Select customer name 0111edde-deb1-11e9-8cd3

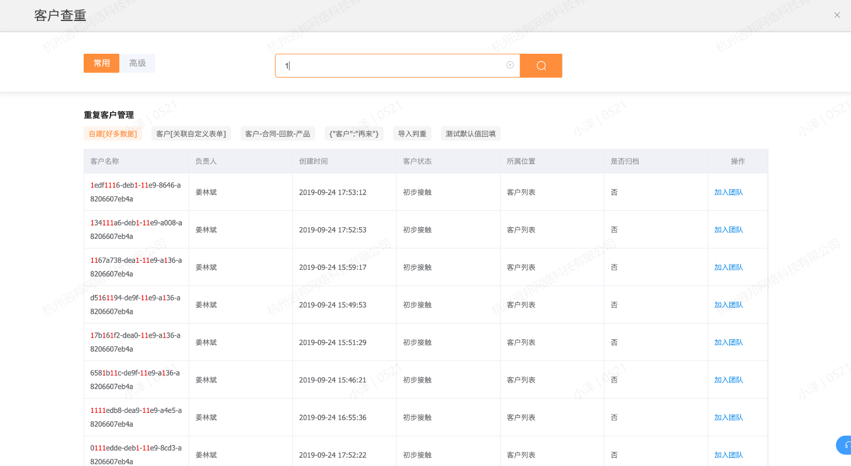click(x=136, y=454)
